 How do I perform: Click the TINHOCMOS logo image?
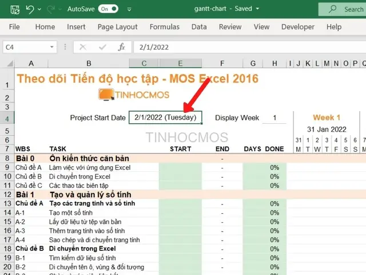[x=134, y=95]
